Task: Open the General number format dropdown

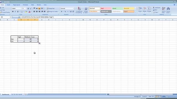Action: point(73,9)
